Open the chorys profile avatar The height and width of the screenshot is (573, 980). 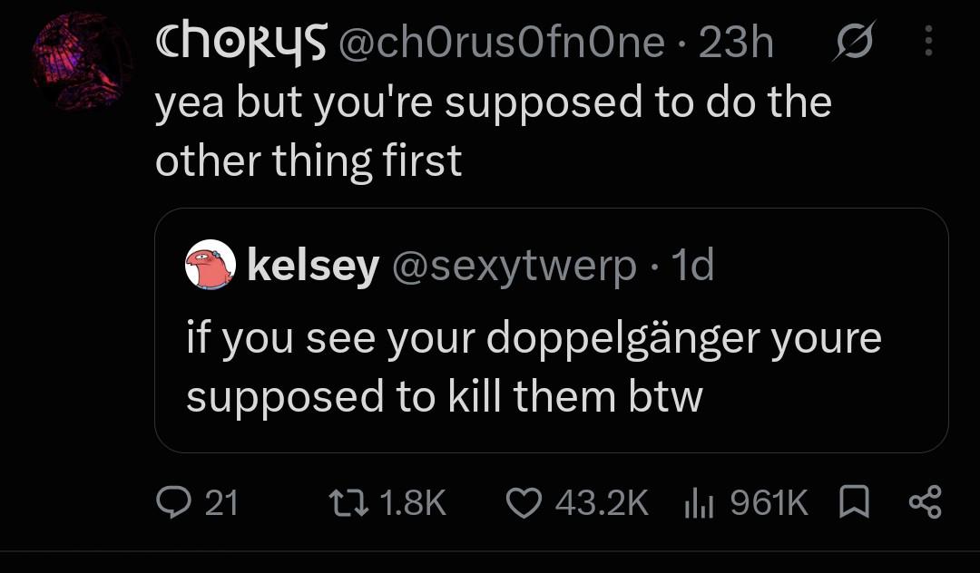(82, 61)
